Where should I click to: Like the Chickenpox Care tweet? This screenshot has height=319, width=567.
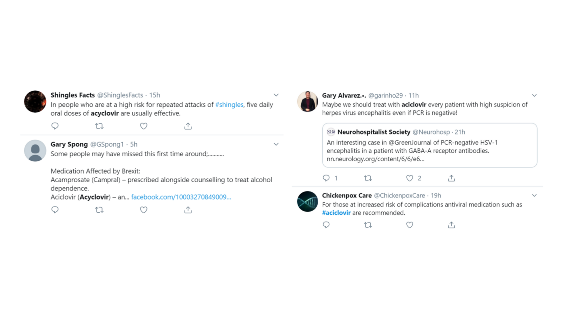coord(409,224)
